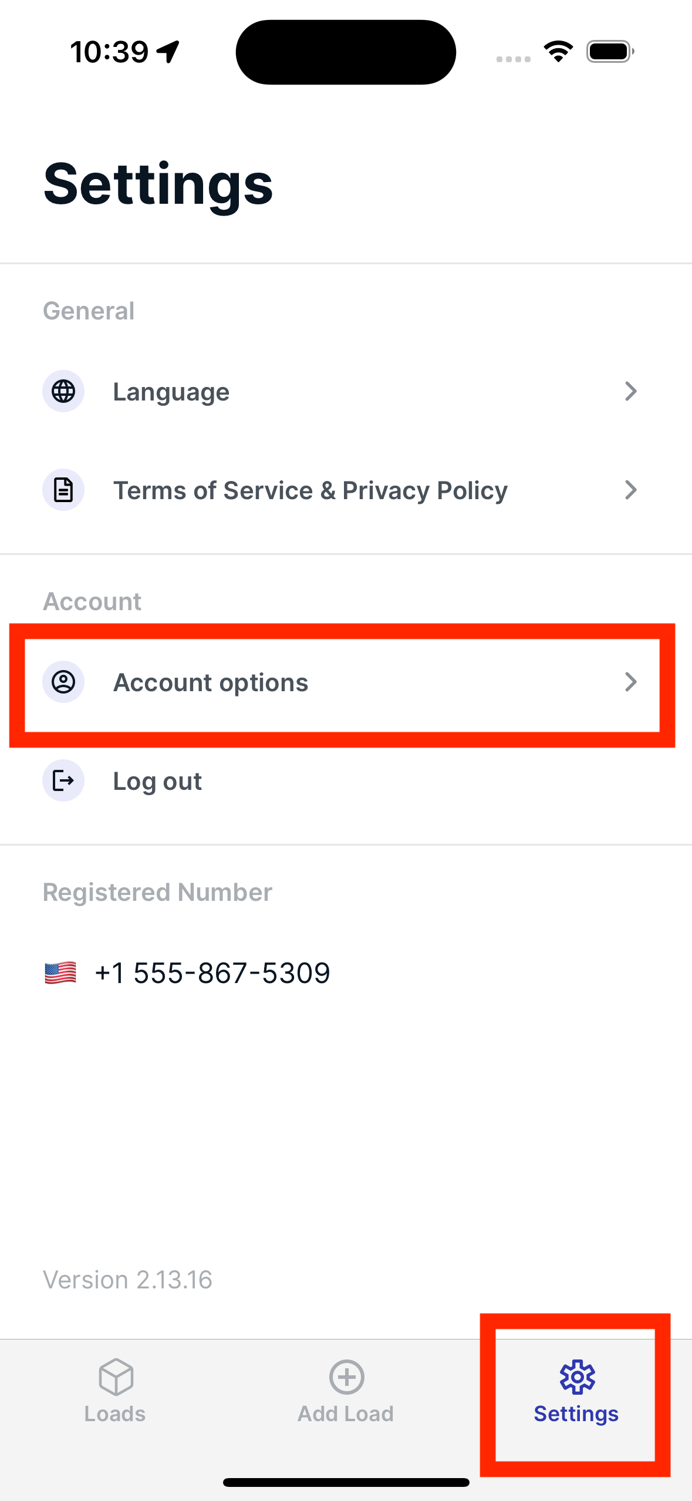Open Terms of Service row chevron

pos(631,490)
